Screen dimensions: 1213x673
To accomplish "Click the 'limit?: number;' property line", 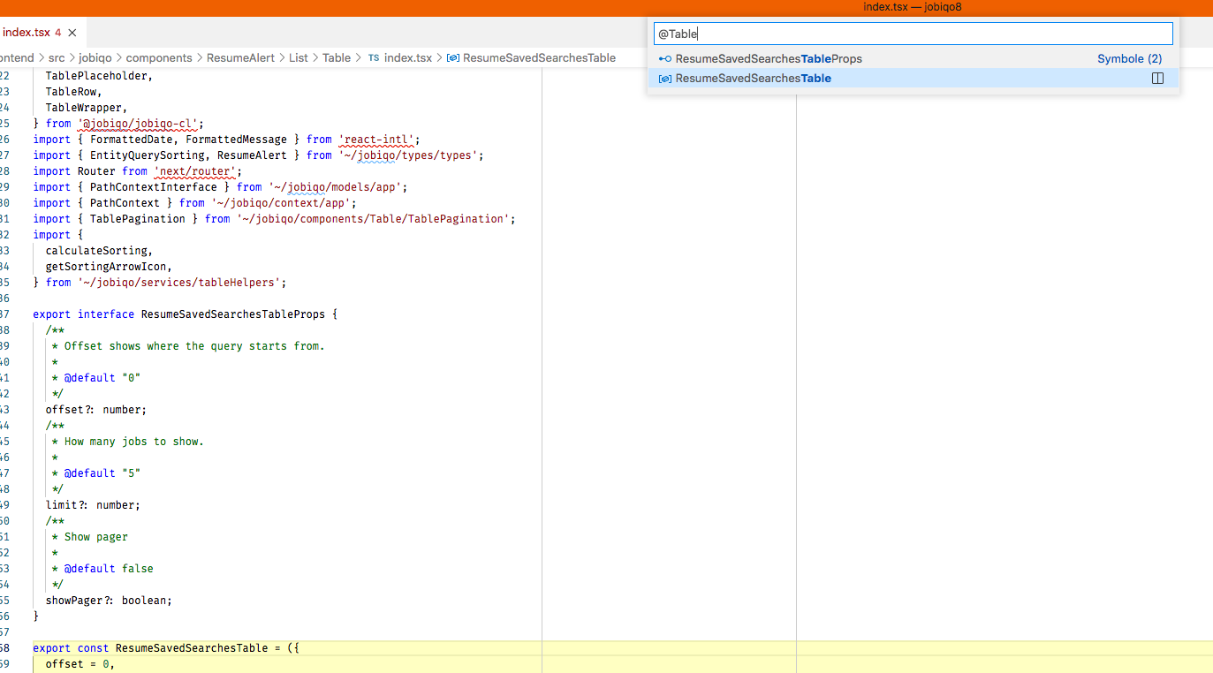I will pos(93,504).
